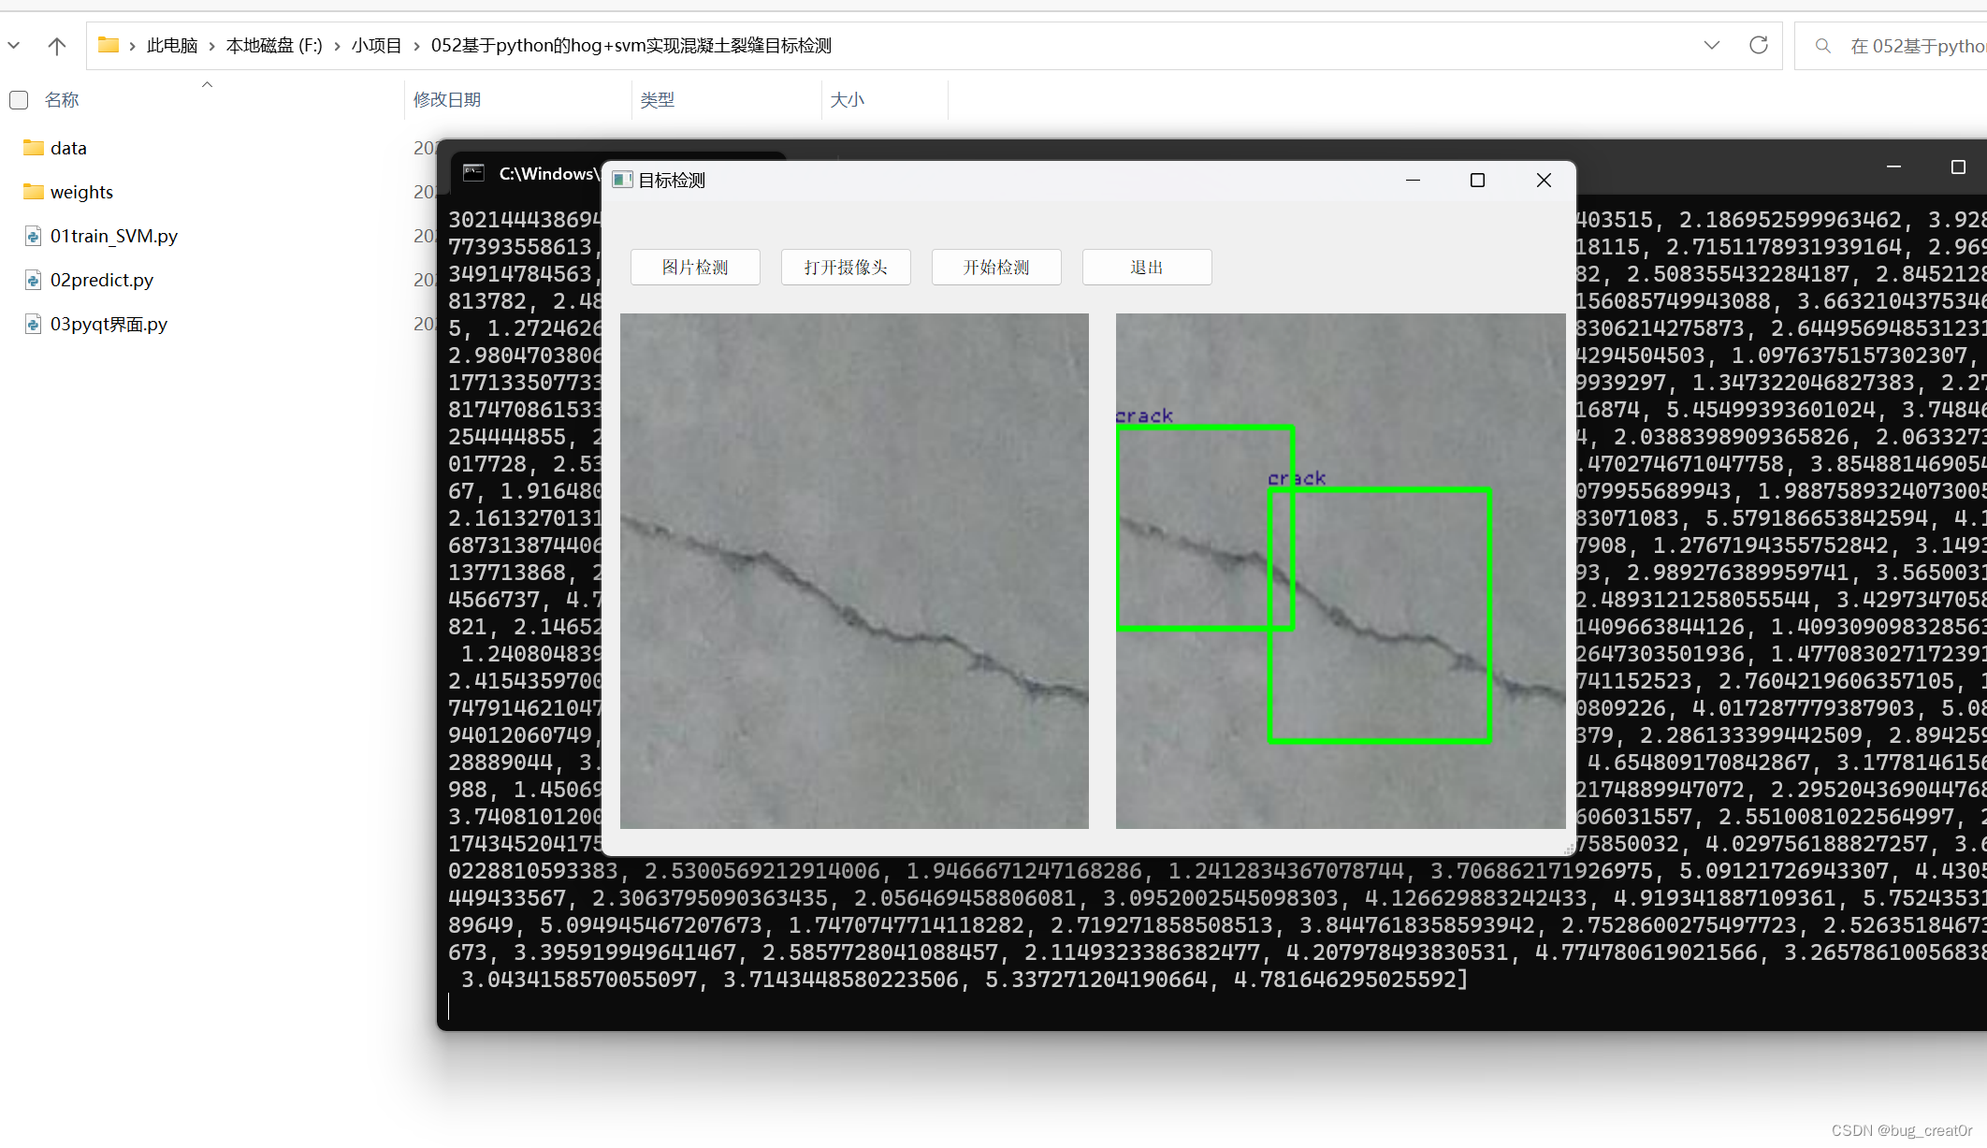1987x1148 pixels.
Task: Sort by the 修改日期 column header
Action: point(447,100)
